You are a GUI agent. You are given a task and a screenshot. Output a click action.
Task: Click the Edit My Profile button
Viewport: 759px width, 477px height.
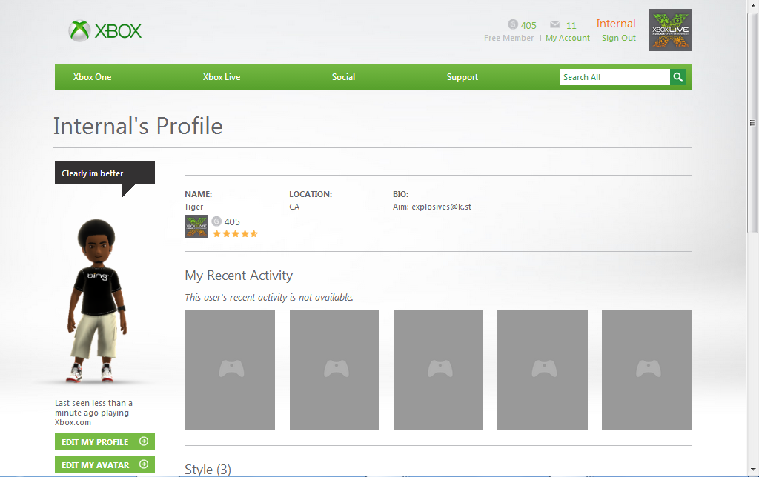coord(105,441)
